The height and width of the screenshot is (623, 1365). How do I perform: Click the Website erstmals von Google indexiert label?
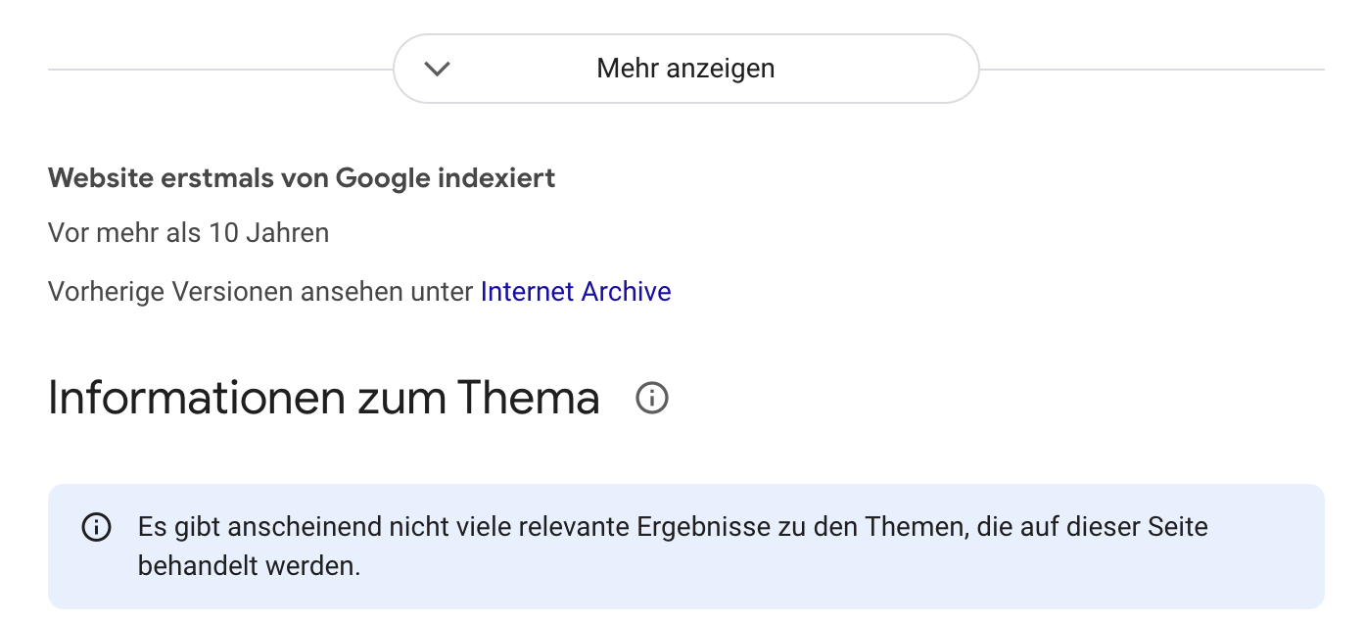point(301,178)
